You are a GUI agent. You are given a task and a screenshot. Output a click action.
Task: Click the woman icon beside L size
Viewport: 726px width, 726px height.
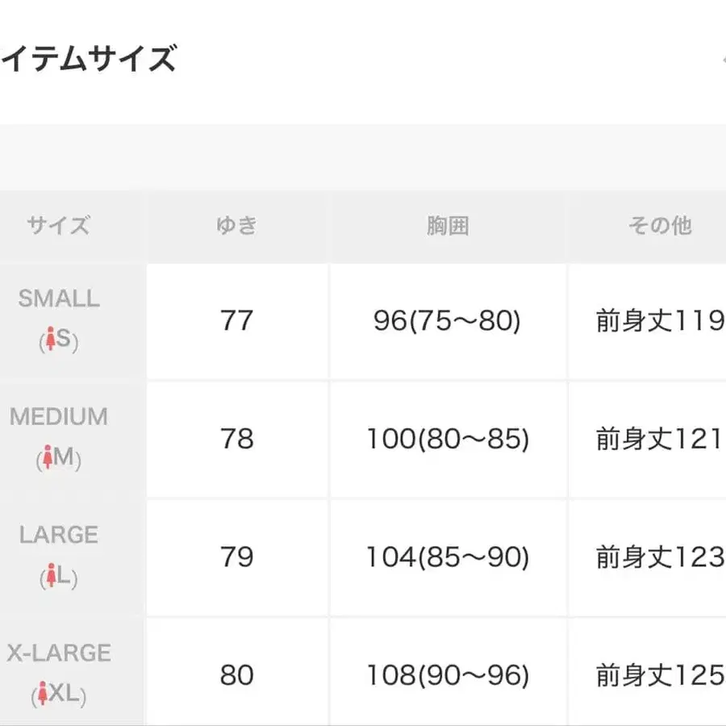click(51, 578)
